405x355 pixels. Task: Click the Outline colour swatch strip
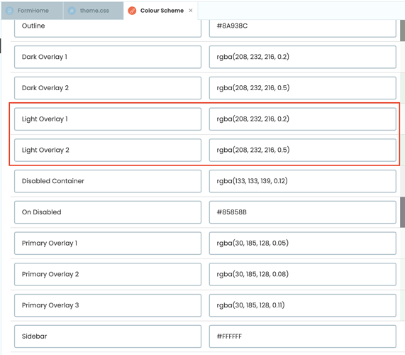click(x=402, y=31)
